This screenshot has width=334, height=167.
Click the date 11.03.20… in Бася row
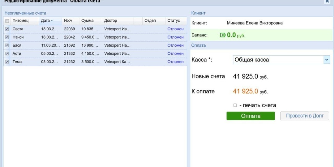(50, 45)
